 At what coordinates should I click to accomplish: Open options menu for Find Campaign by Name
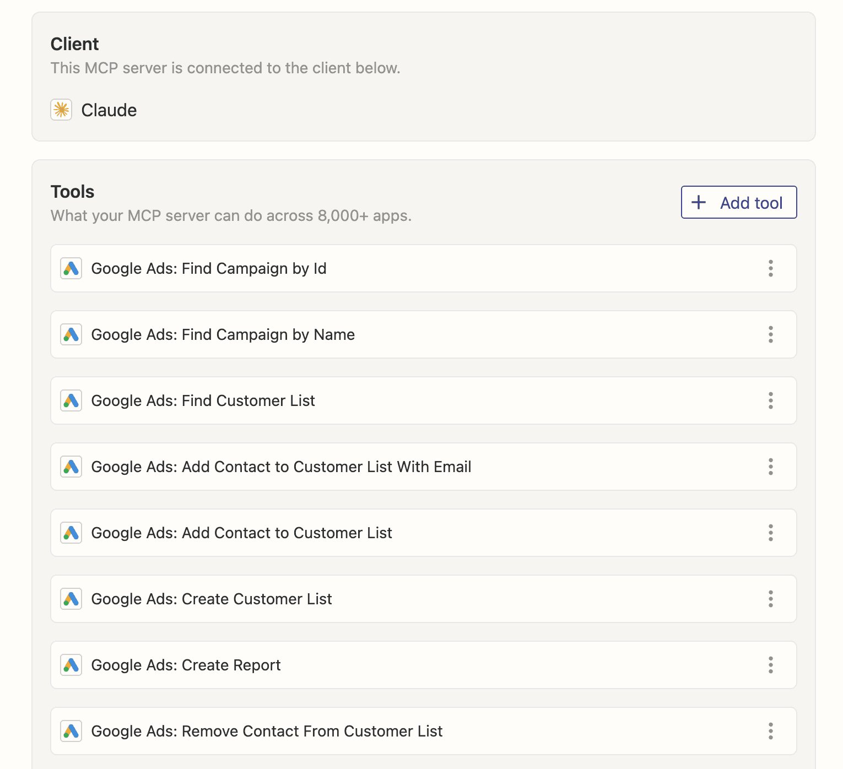771,334
